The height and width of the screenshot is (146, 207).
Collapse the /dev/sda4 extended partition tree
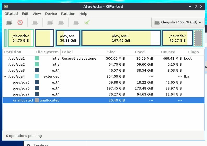click(x=5, y=77)
